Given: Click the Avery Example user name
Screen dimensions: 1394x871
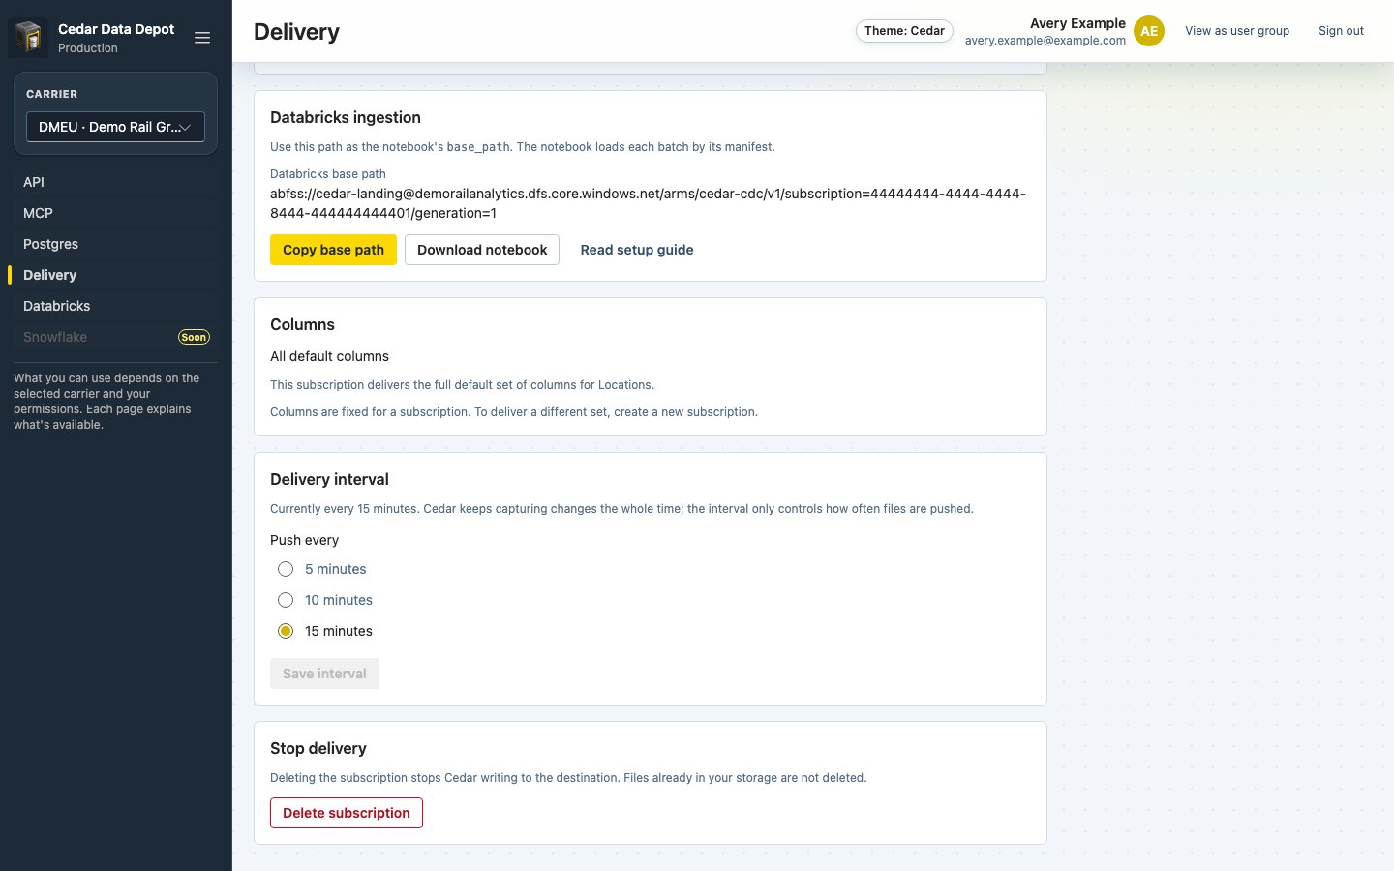Looking at the screenshot, I should (x=1077, y=23).
